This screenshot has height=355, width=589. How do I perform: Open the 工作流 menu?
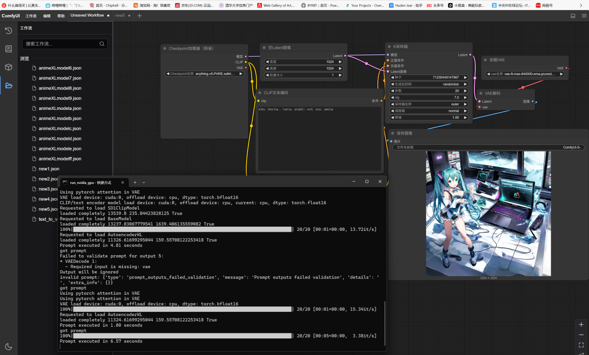tap(31, 16)
